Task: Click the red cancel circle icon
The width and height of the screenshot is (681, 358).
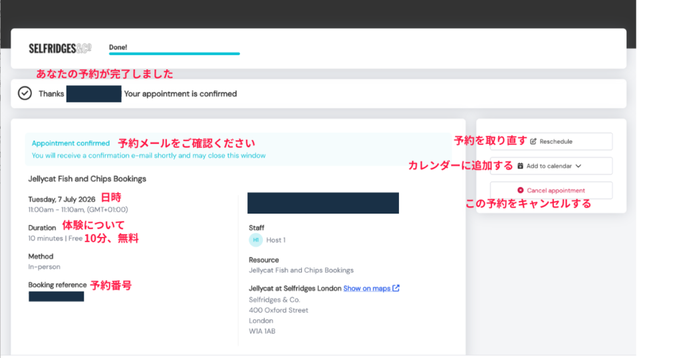Action: click(520, 190)
